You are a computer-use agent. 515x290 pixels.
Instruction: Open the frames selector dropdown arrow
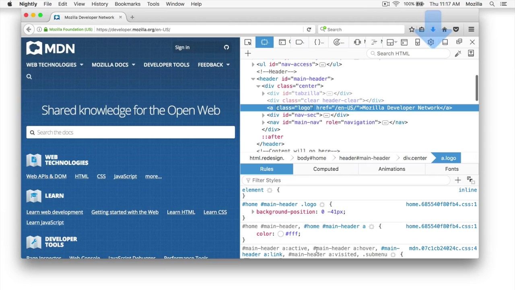(396, 42)
